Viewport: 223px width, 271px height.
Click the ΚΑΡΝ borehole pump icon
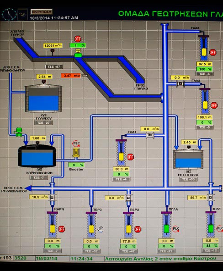[x=52, y=224]
